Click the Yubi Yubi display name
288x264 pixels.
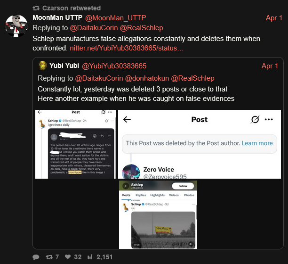[64, 66]
